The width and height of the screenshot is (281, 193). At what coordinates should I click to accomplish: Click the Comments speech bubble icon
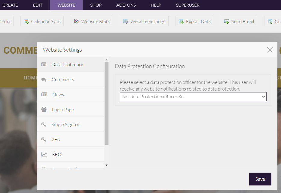pos(44,79)
